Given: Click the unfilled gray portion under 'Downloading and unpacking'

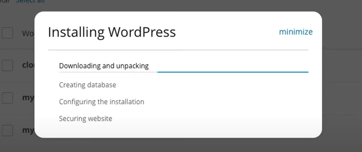Looking at the screenshot, I should pos(108,72).
